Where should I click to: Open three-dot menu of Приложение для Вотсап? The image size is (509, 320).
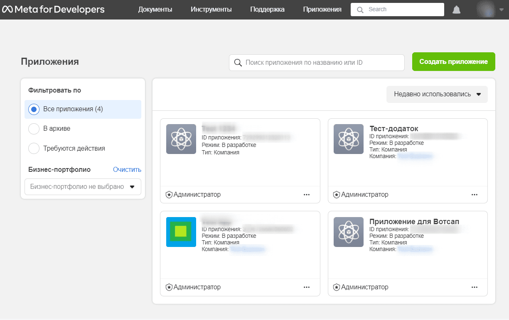pyautogui.click(x=475, y=287)
